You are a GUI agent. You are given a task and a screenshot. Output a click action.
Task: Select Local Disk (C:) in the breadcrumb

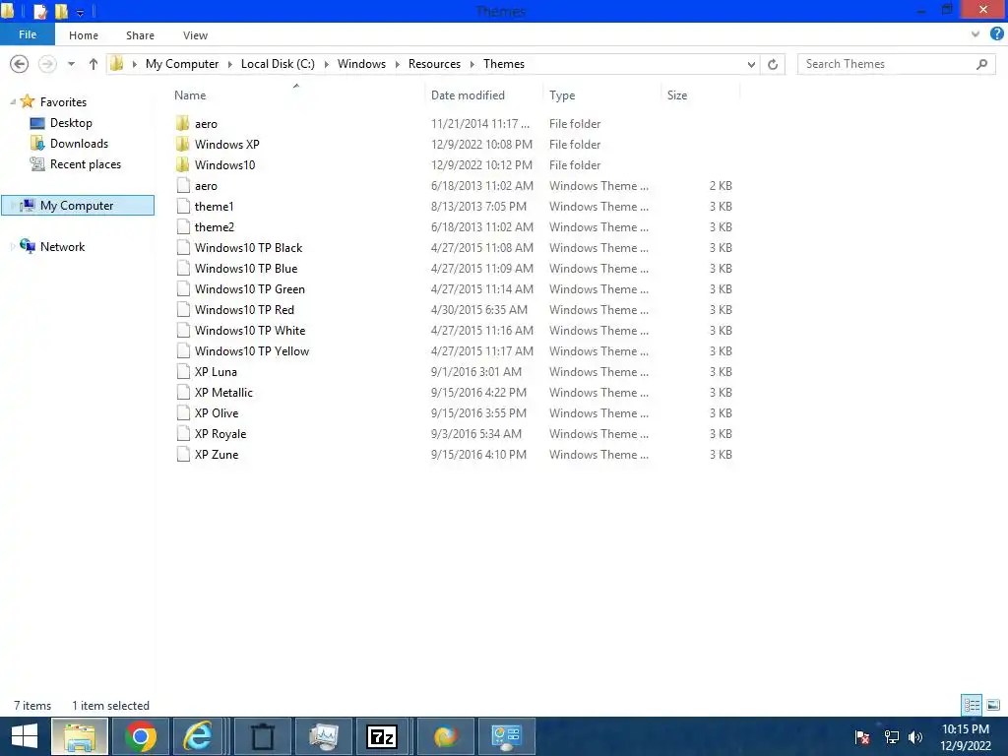point(278,64)
